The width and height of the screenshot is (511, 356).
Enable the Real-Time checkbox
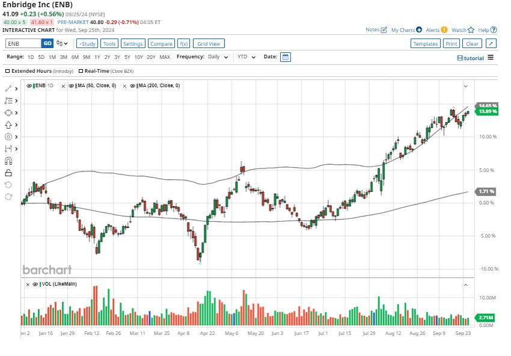click(x=81, y=71)
